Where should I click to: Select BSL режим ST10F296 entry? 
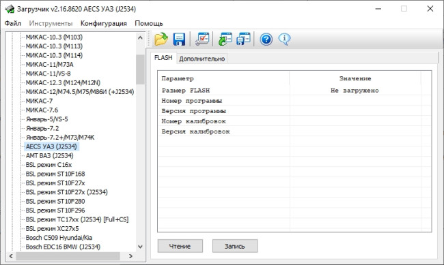pyautogui.click(x=55, y=211)
